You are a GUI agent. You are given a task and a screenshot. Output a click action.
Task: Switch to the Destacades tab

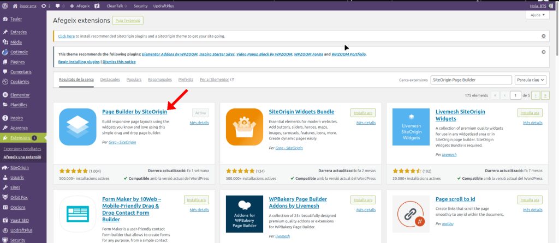[x=110, y=80]
